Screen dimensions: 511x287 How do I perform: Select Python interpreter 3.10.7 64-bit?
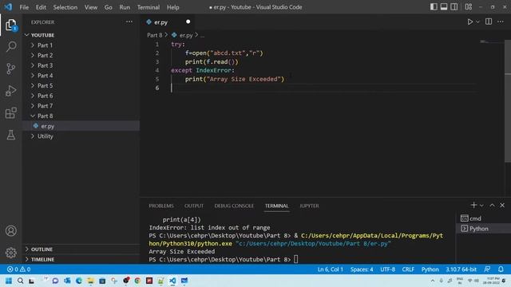point(461,269)
